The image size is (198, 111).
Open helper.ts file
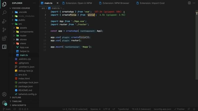(24, 51)
